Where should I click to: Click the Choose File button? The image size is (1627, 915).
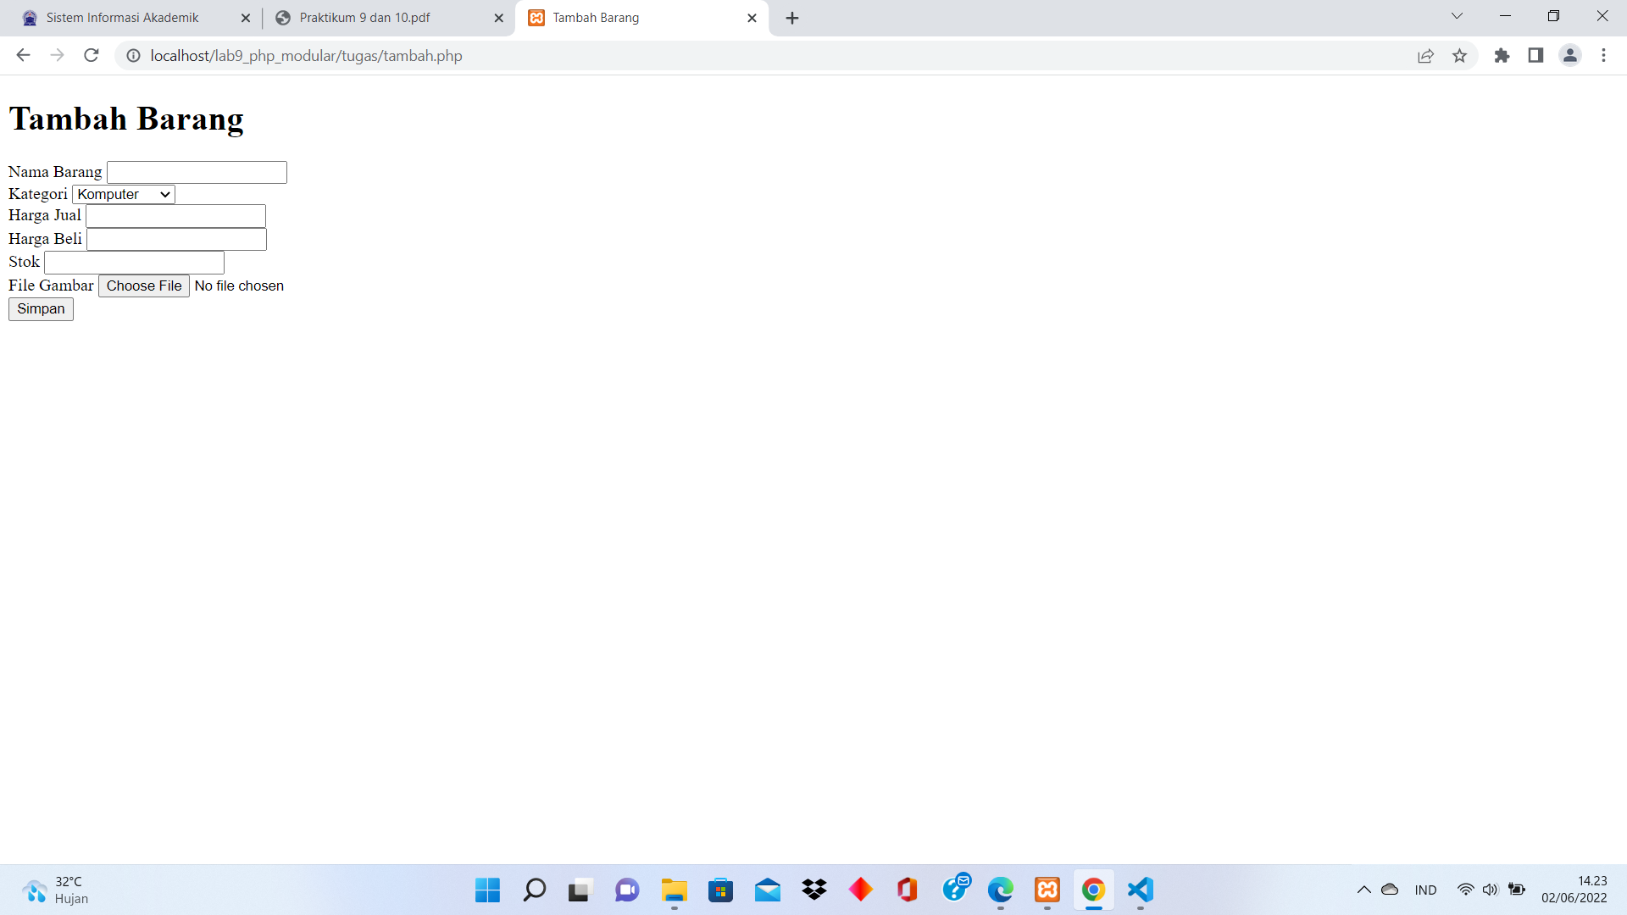coord(144,286)
